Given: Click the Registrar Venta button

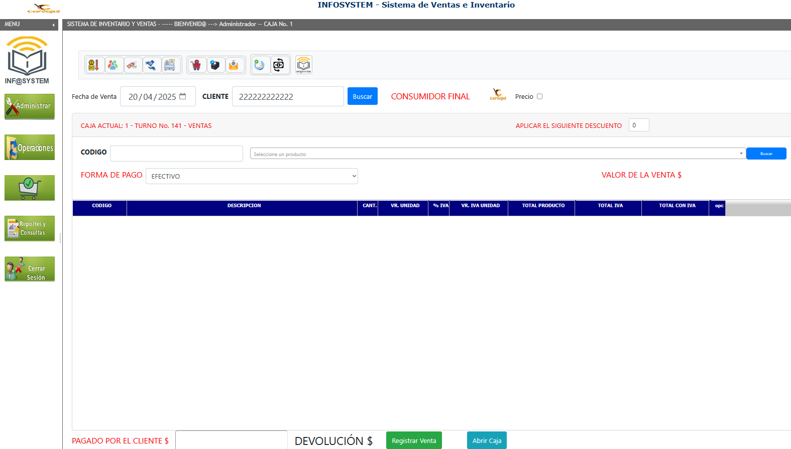Looking at the screenshot, I should click(x=414, y=440).
